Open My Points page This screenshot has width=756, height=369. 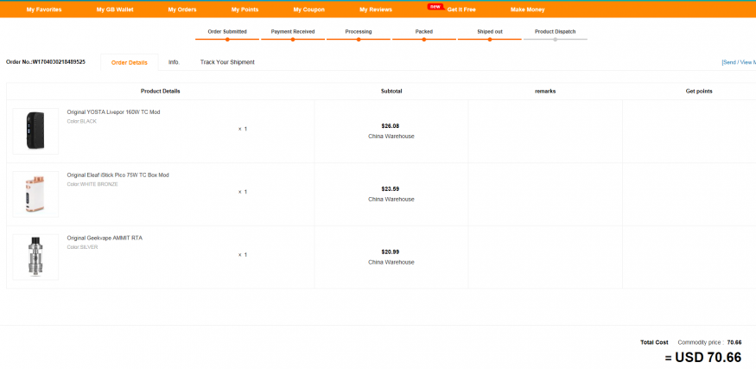[x=245, y=10]
